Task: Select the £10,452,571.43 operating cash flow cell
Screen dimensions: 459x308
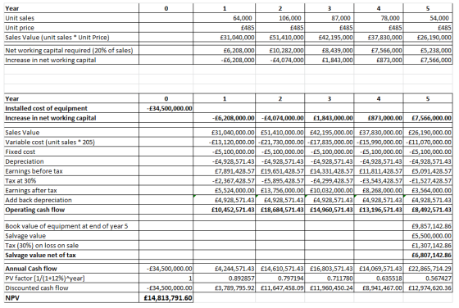Action: coord(225,210)
